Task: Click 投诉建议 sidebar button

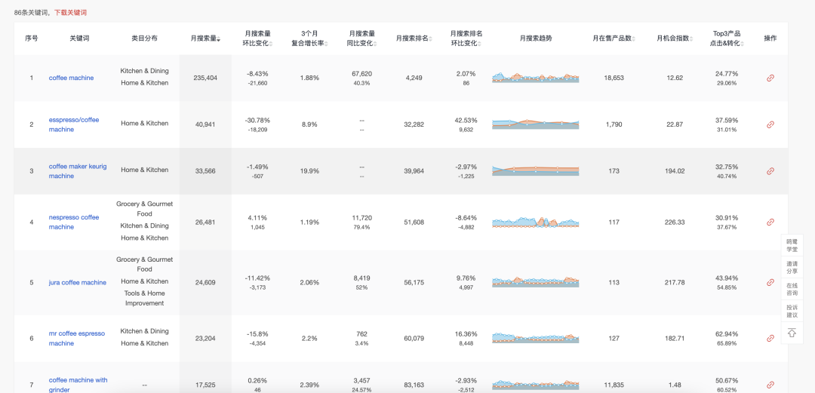Action: (x=792, y=312)
